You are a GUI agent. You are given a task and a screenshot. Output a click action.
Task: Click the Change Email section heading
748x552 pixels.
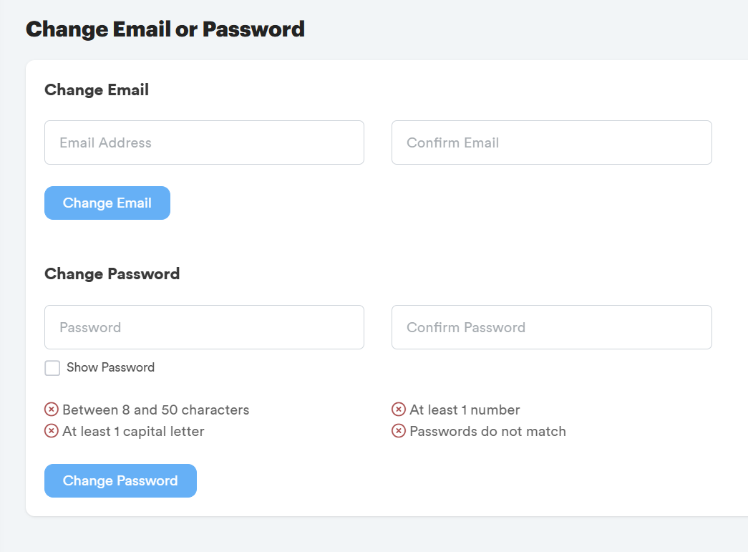(x=97, y=90)
